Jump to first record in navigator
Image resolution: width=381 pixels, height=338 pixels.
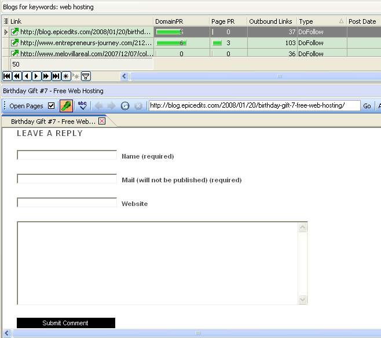click(7, 76)
